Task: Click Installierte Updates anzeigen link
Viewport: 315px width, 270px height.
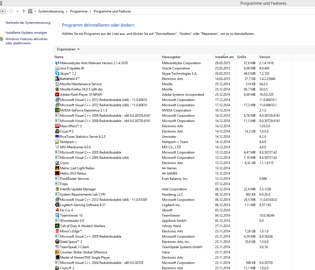Action: coord(26,33)
